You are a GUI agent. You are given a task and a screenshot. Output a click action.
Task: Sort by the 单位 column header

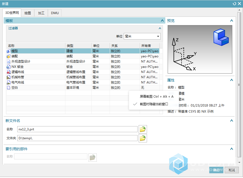point(101,46)
